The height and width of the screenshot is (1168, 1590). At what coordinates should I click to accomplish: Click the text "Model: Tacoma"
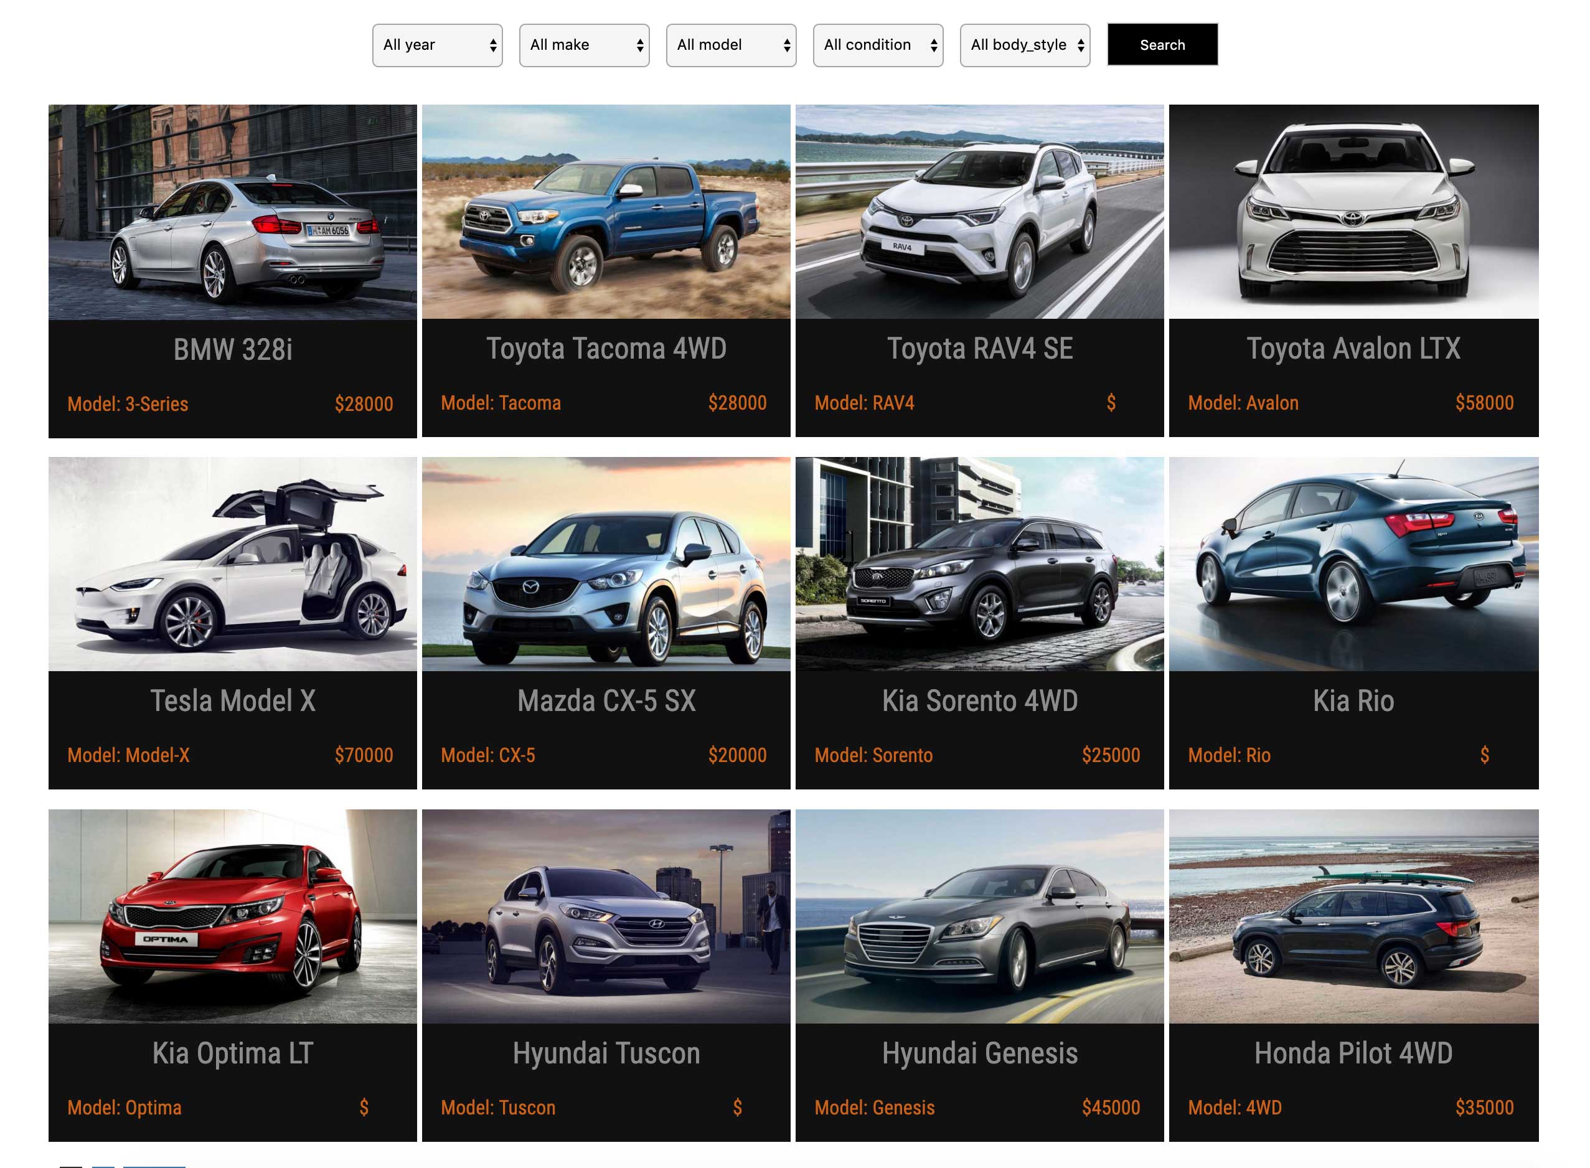click(501, 403)
